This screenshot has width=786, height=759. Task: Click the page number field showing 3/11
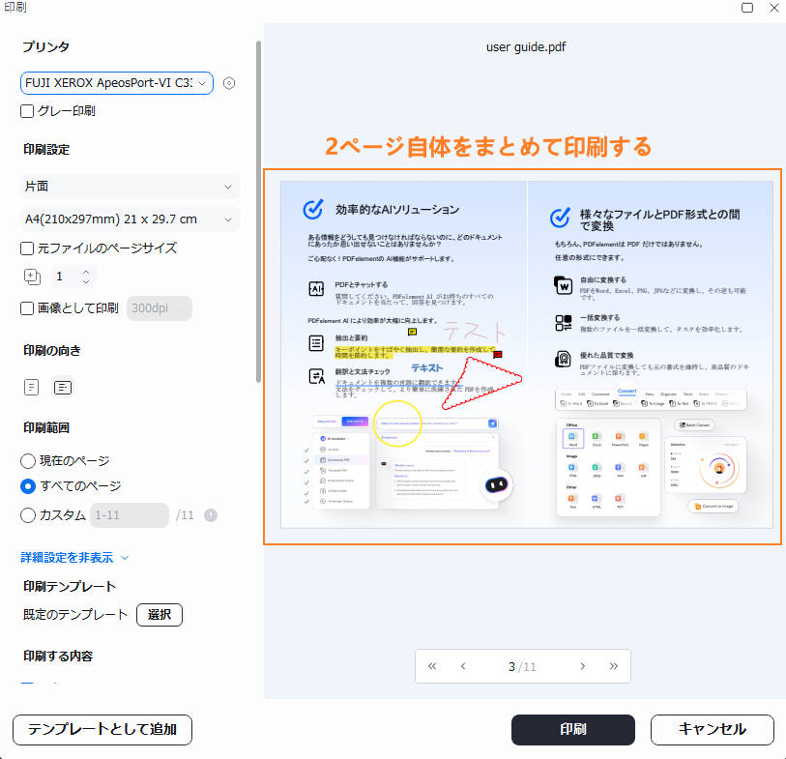(x=522, y=666)
